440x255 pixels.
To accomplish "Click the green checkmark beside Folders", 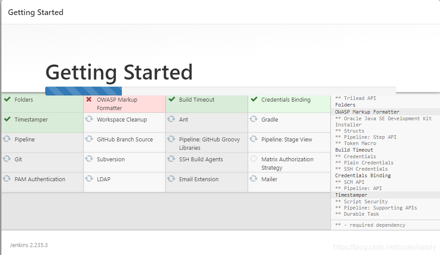I will (x=7, y=99).
